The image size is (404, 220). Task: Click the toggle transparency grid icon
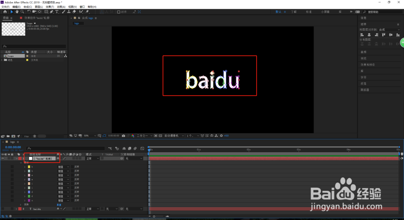160,136
